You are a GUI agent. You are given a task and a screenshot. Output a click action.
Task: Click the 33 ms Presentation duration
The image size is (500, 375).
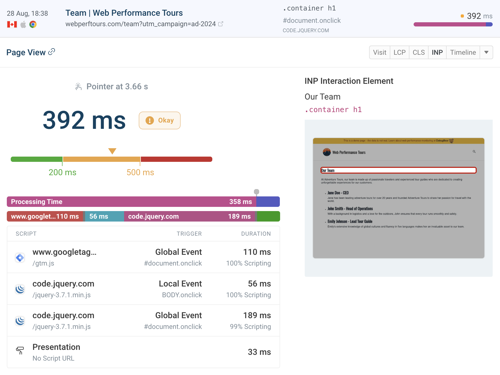[x=259, y=352]
